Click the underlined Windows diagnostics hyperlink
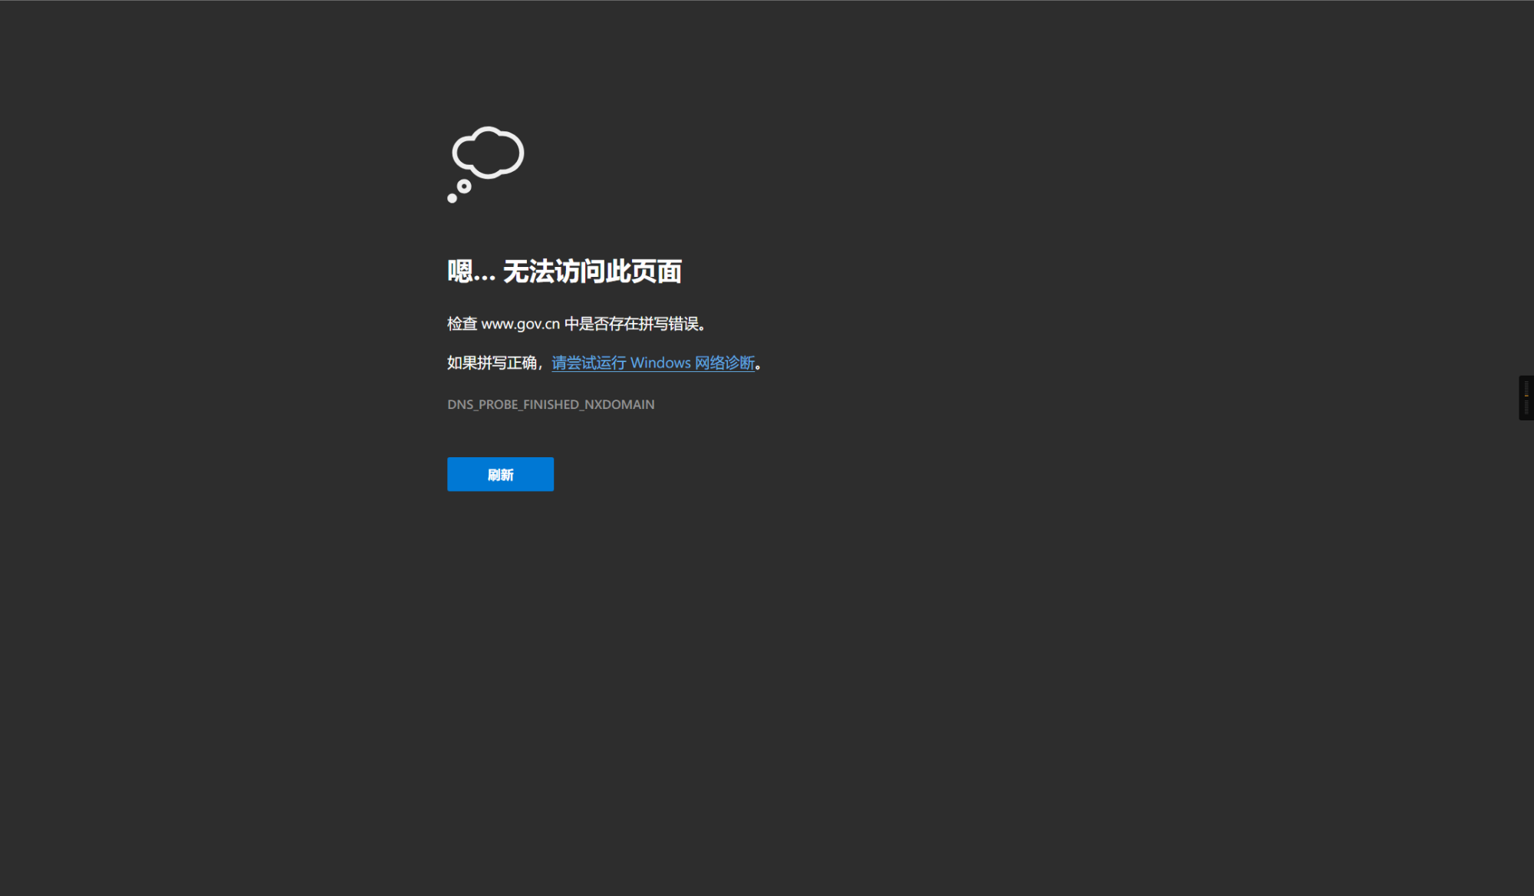This screenshot has height=896, width=1534. tap(653, 363)
